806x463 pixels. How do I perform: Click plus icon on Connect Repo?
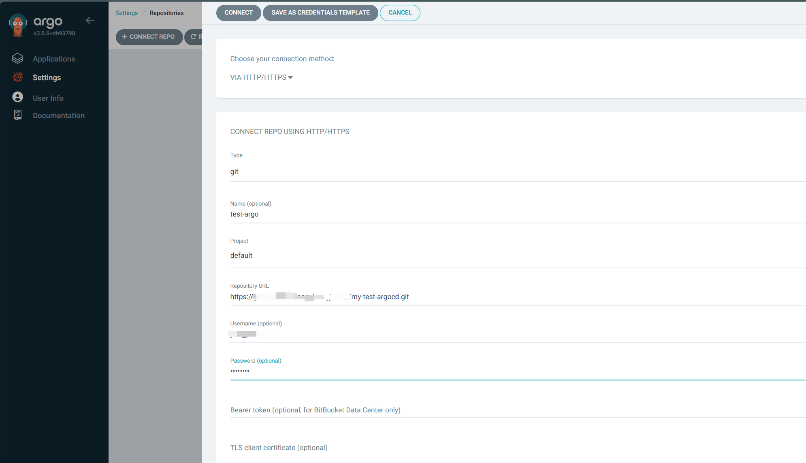pyautogui.click(x=124, y=37)
